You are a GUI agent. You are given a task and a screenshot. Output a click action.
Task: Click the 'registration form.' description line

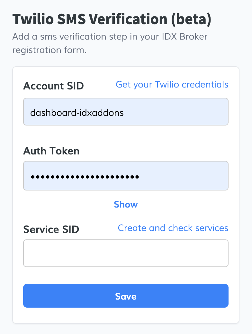pyautogui.click(x=50, y=51)
